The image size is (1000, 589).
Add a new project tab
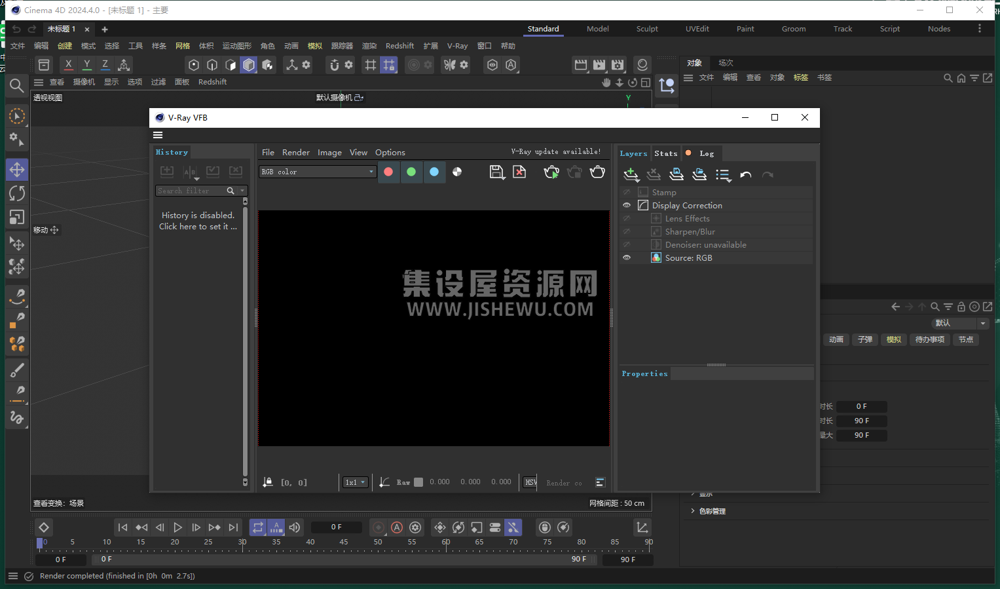pos(105,29)
